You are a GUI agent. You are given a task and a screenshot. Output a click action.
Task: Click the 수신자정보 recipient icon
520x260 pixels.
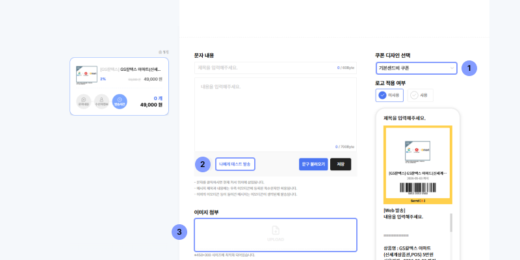click(101, 101)
